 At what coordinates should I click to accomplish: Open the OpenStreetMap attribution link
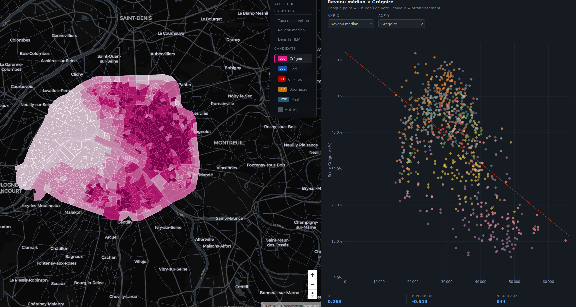[x=292, y=305]
